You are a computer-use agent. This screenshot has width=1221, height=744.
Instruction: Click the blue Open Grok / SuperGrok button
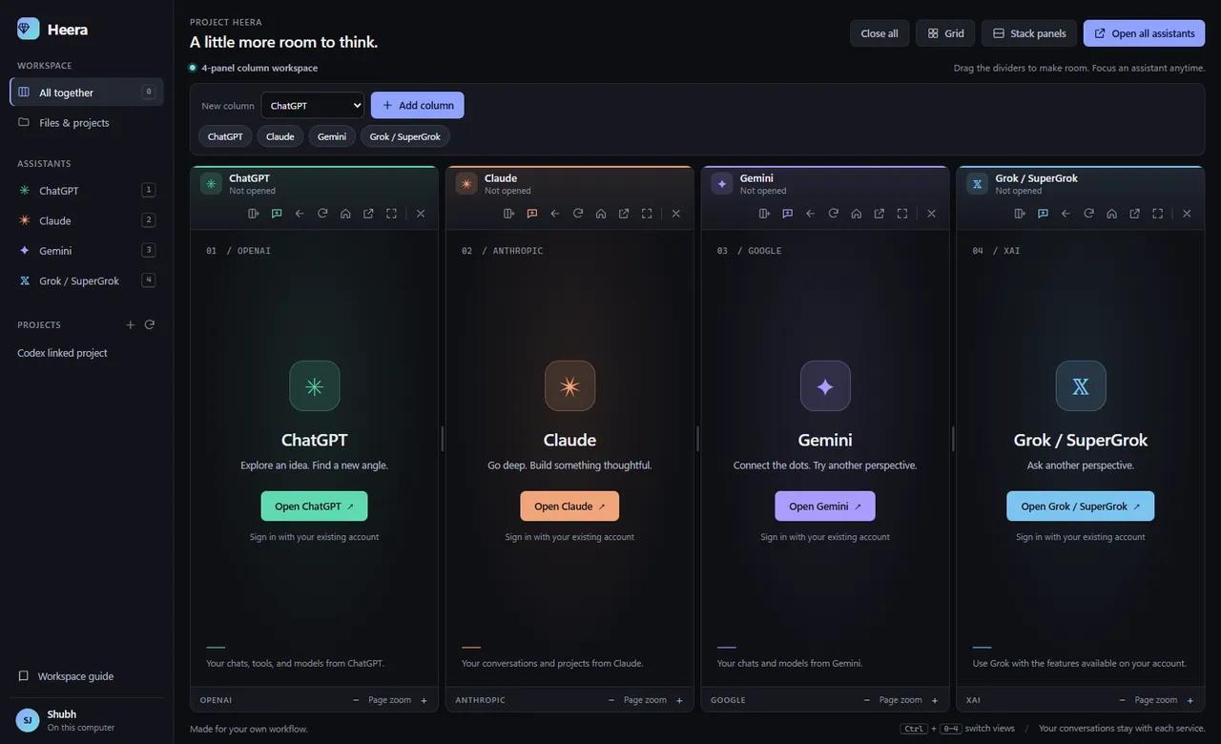1080,506
